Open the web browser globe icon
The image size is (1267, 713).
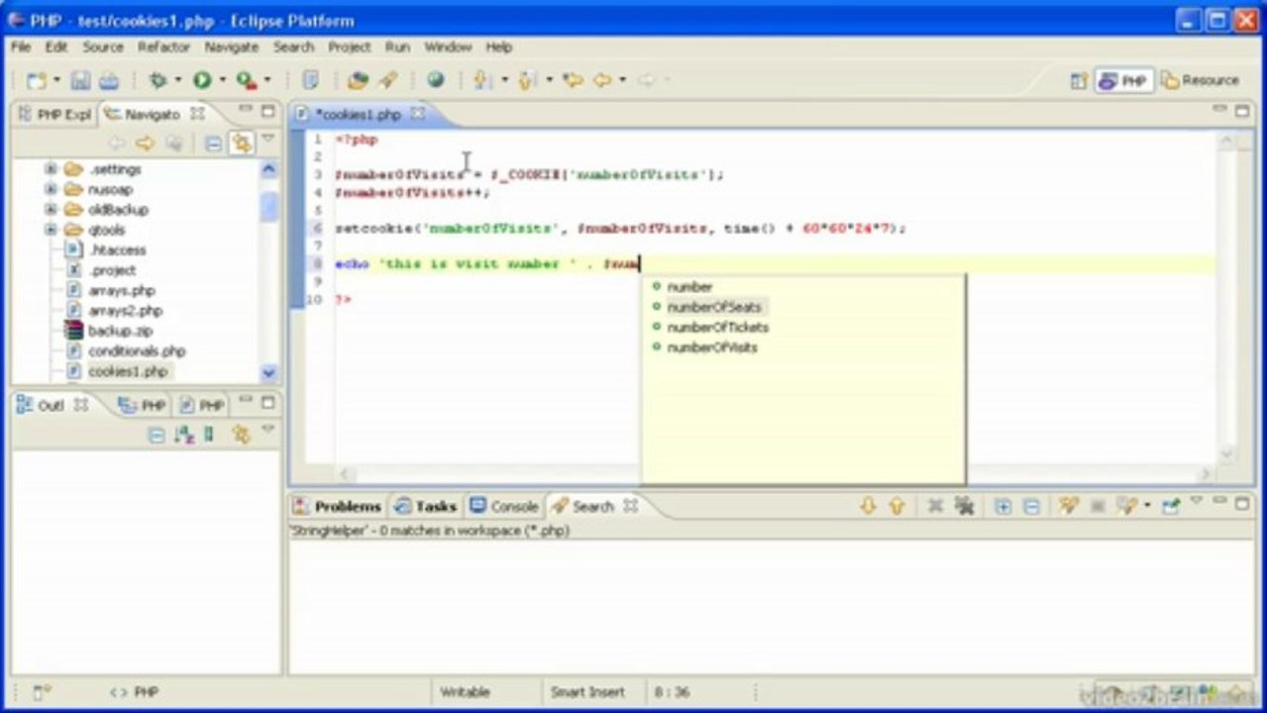(435, 80)
